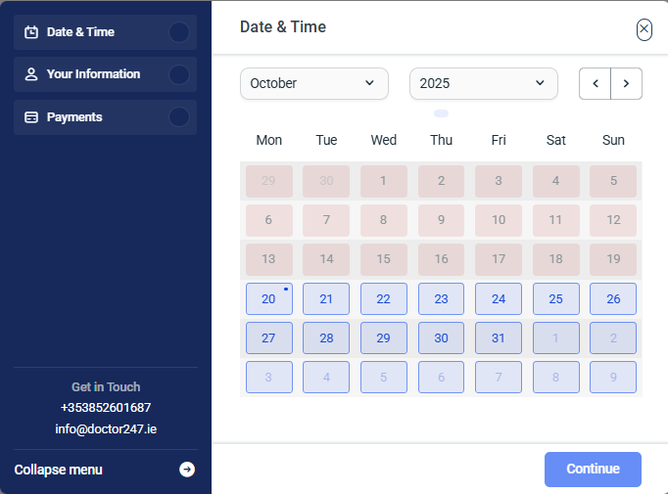Image resolution: width=668 pixels, height=494 pixels.
Task: Close the Date & Time dialog
Action: (x=644, y=29)
